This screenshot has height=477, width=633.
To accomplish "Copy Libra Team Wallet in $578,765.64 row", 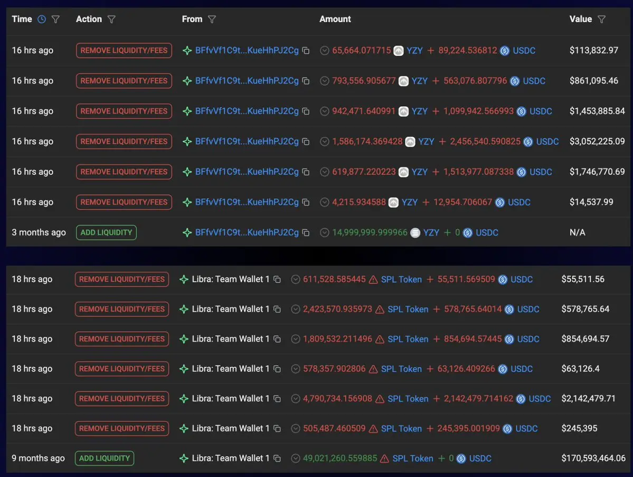I will (x=277, y=309).
